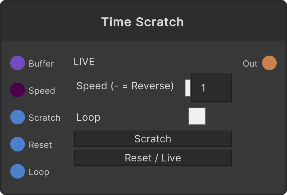Select the blue Scratch input port

18,117
